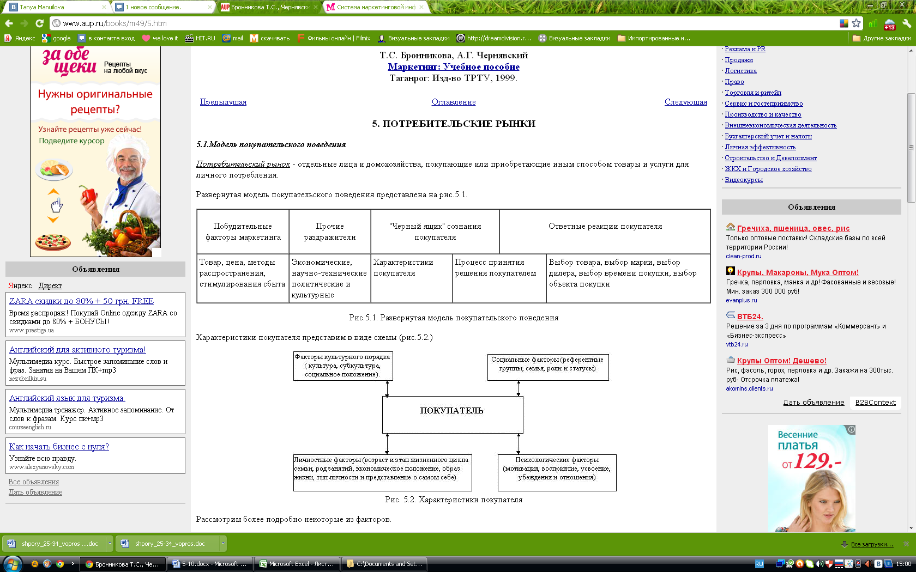Image resolution: width=916 pixels, height=572 pixels.
Task: Open the 'we love it' bookmark
Action: (x=160, y=38)
